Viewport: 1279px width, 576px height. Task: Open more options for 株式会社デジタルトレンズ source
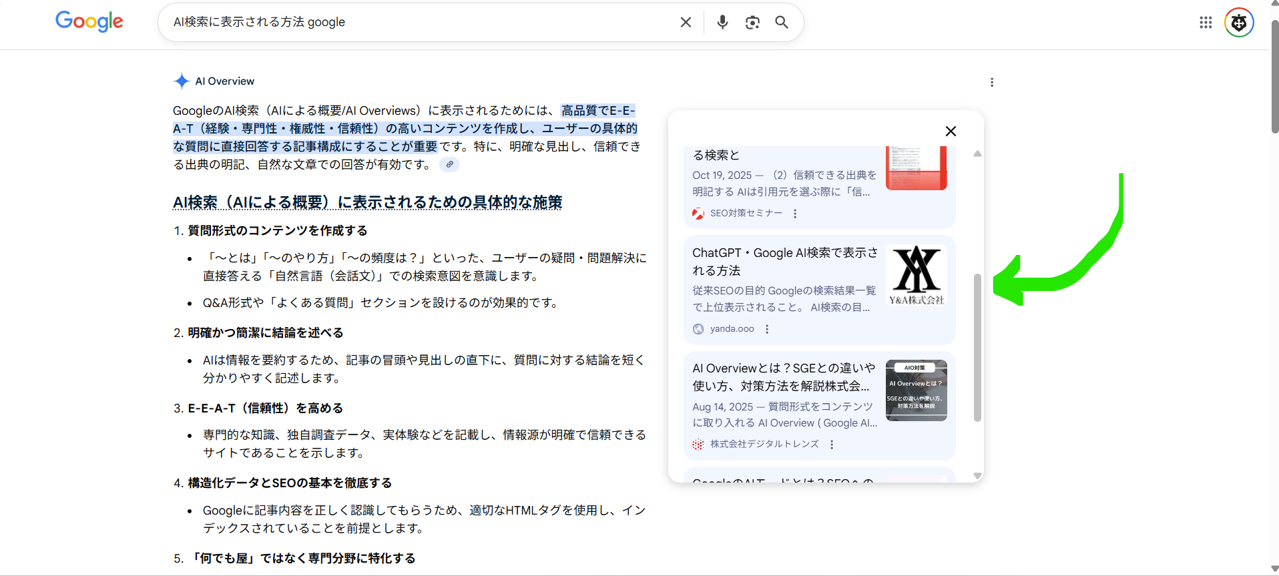pos(832,445)
